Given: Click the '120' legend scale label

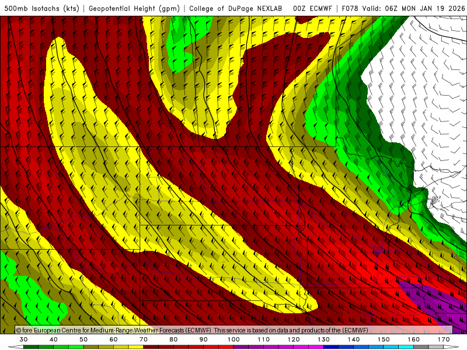Looking at the screenshot, I should tap(294, 339).
